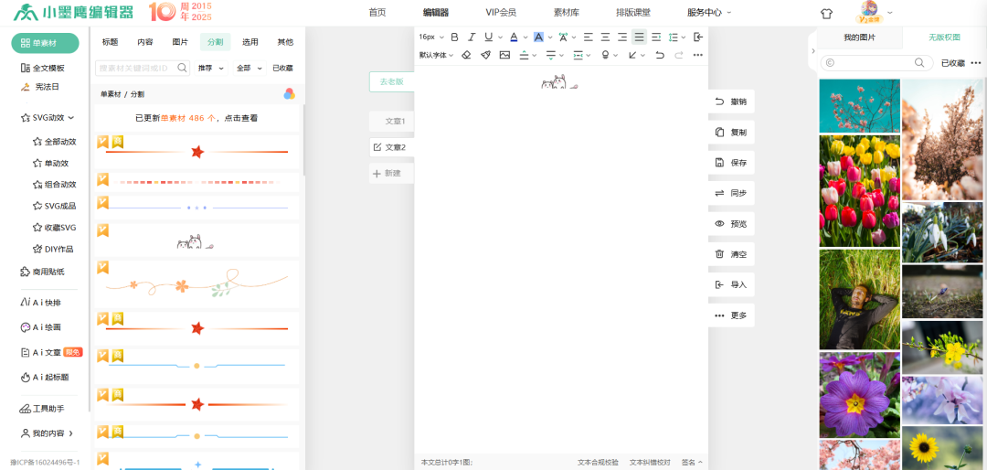Select the format painter brush
The height and width of the screenshot is (470, 987).
point(485,55)
